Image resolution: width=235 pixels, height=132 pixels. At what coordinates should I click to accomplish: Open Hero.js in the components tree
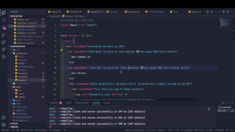point(21,63)
